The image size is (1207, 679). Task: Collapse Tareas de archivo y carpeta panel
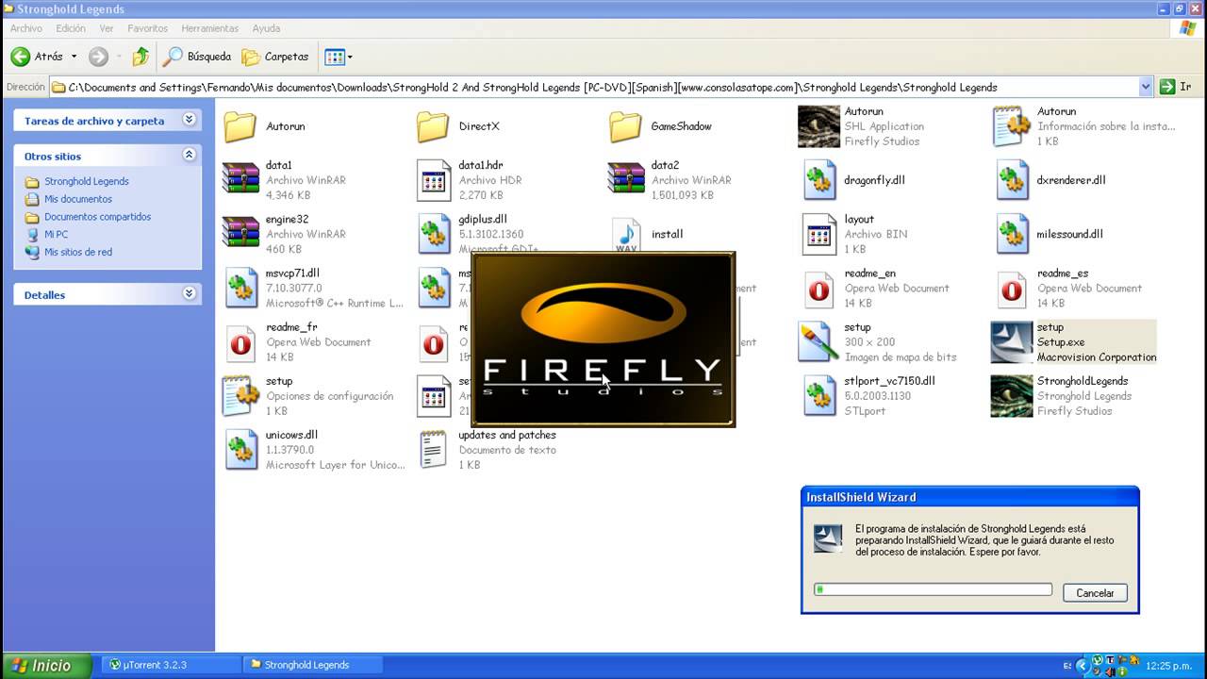click(189, 120)
